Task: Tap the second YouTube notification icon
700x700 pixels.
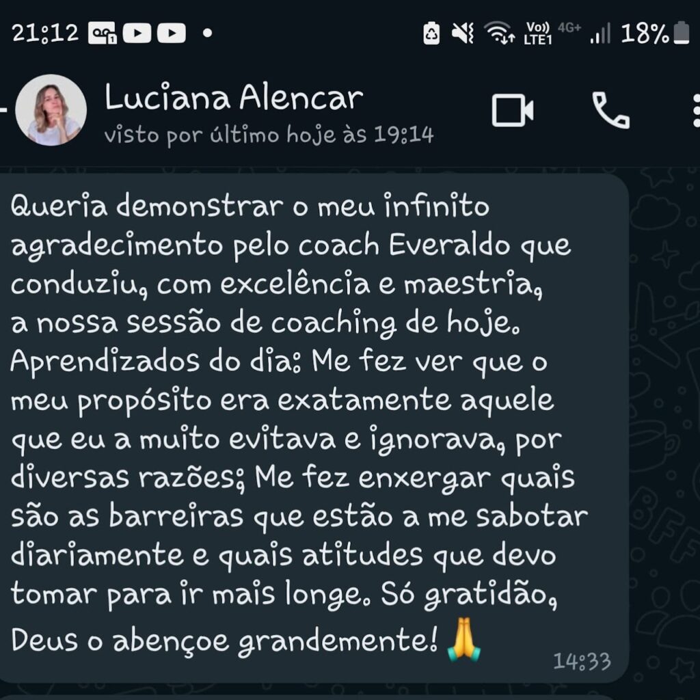Action: tap(172, 33)
